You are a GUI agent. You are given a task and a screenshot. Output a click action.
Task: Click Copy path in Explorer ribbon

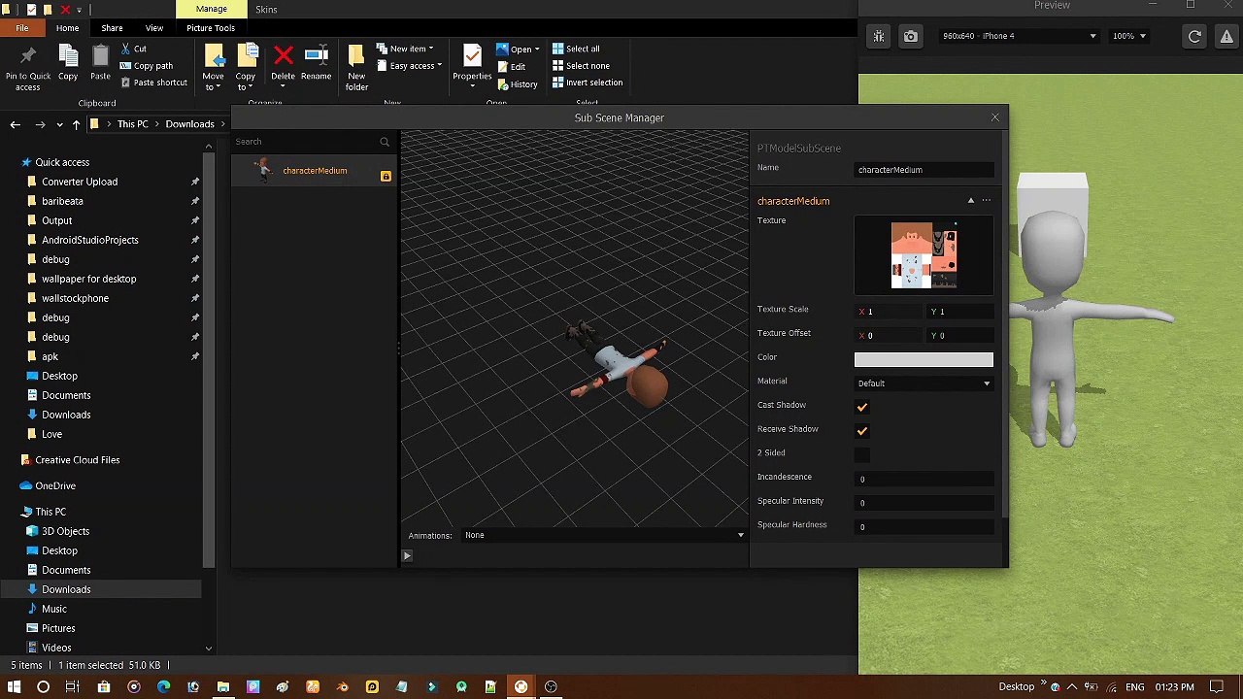tap(147, 66)
